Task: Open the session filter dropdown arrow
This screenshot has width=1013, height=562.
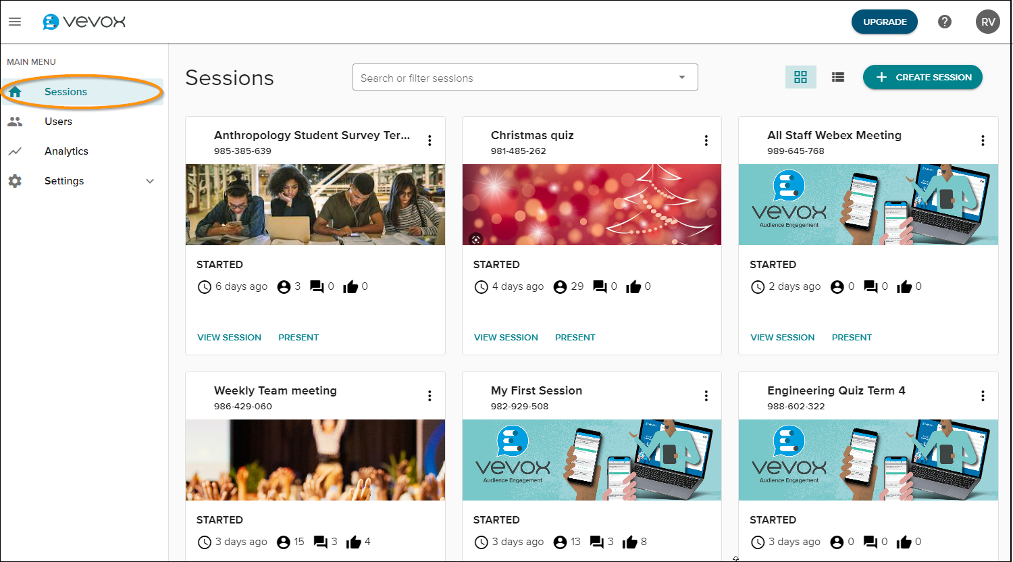Action: (x=682, y=77)
